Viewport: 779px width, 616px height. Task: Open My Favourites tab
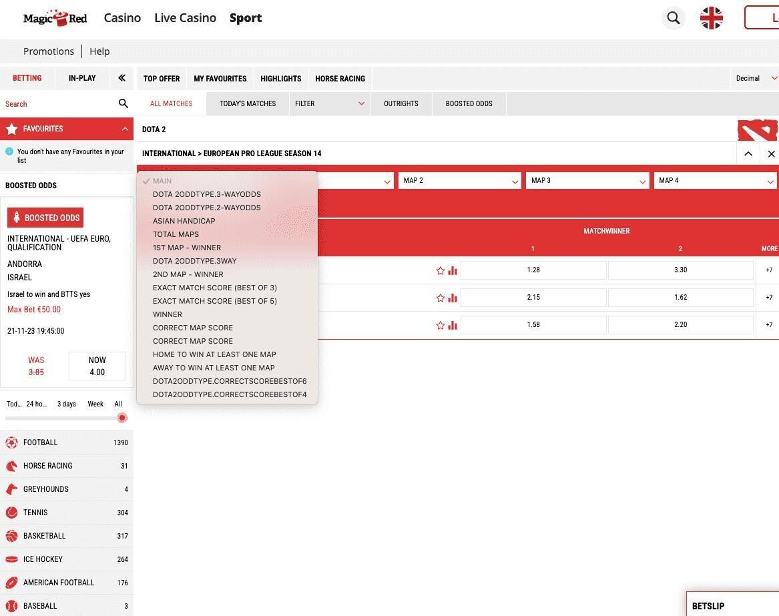coord(220,79)
